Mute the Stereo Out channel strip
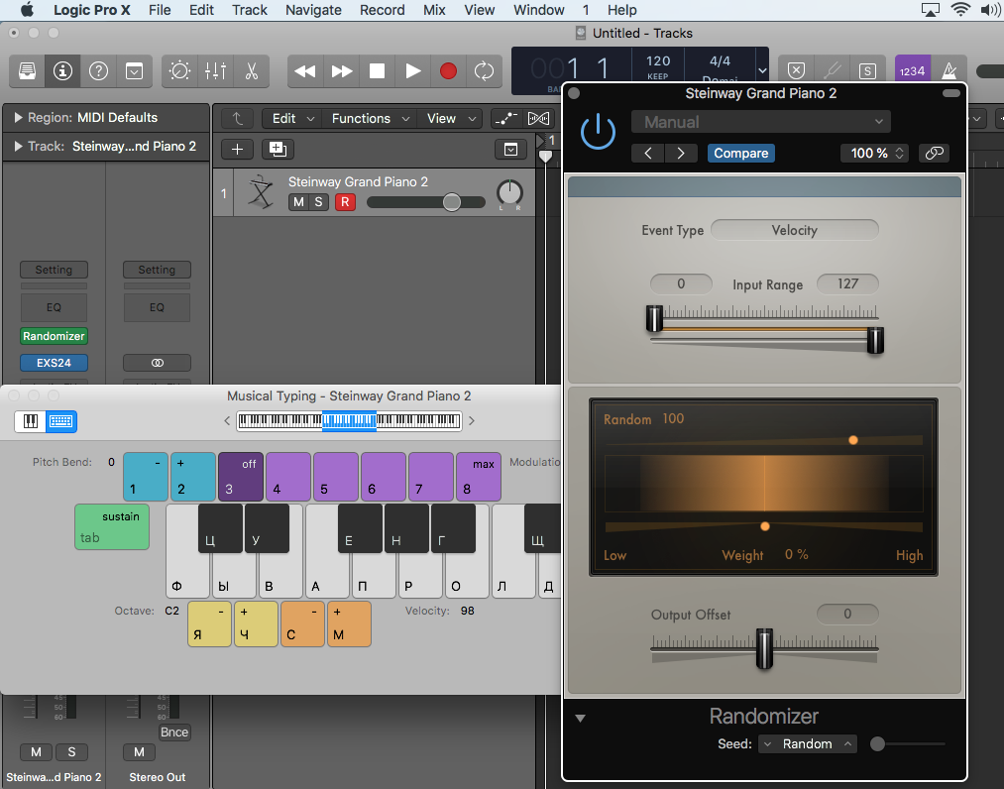 [139, 752]
